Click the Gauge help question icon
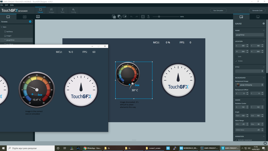268x151 pixels. point(263,24)
